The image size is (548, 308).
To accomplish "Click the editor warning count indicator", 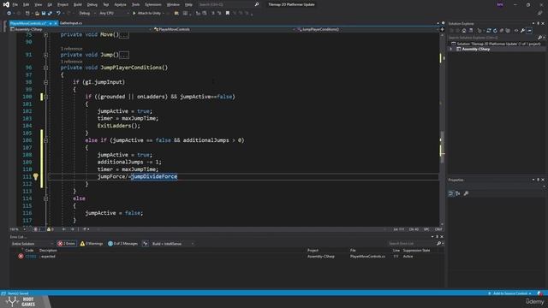I will click(x=51, y=229).
